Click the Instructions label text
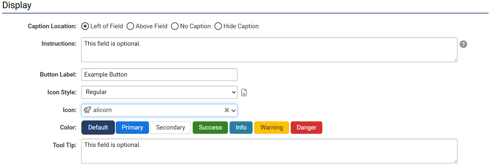 point(59,44)
